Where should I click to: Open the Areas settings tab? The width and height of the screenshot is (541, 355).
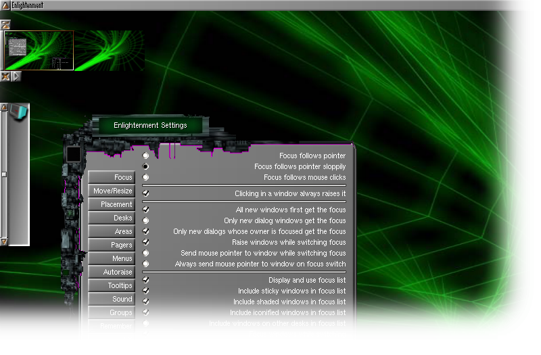click(x=112, y=231)
